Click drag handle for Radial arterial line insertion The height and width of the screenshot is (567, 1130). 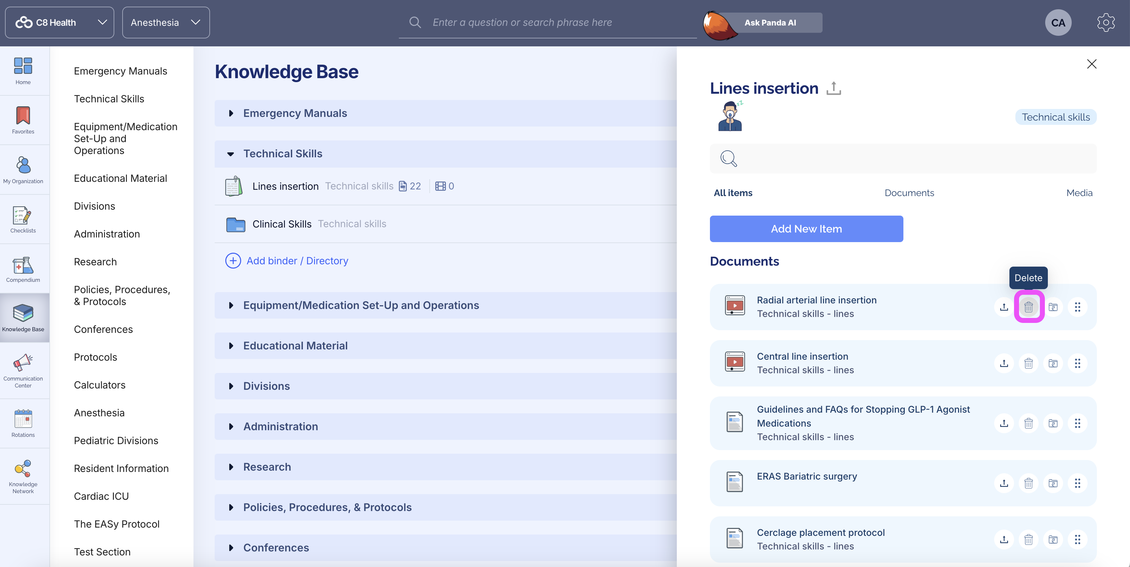pyautogui.click(x=1077, y=307)
